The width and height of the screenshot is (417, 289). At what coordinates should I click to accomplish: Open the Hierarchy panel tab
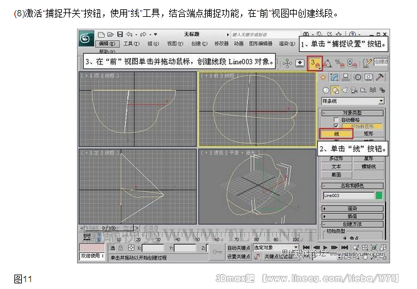(346, 78)
